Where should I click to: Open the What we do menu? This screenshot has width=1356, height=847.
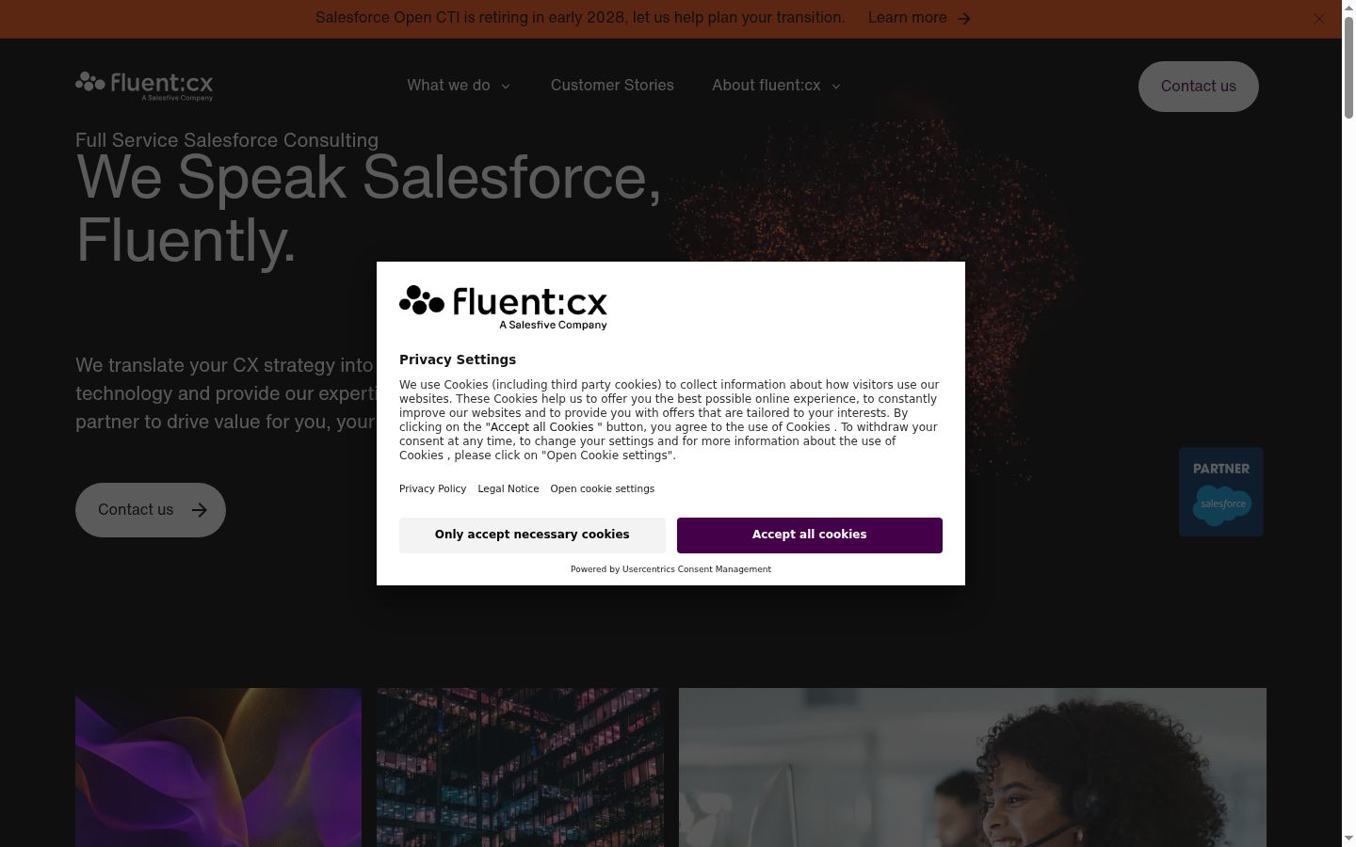[x=459, y=86]
